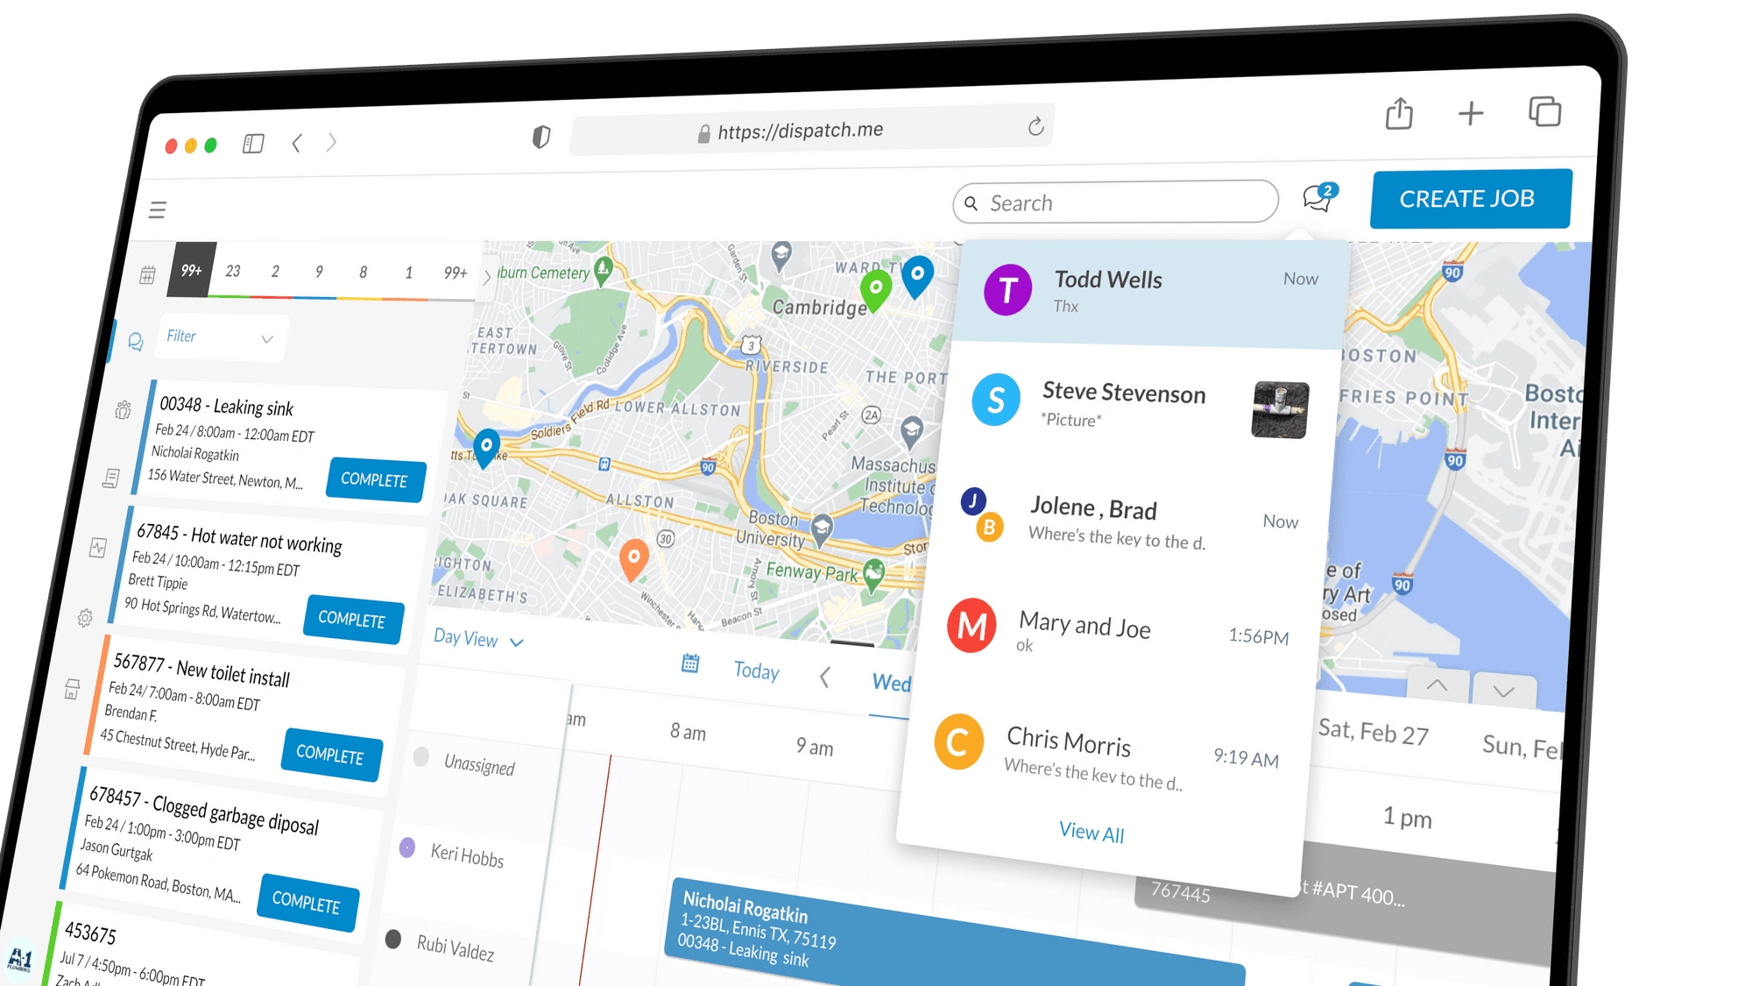Click the hamburger menu icon top-left
Viewport: 1752px width, 986px height.
pyautogui.click(x=159, y=210)
